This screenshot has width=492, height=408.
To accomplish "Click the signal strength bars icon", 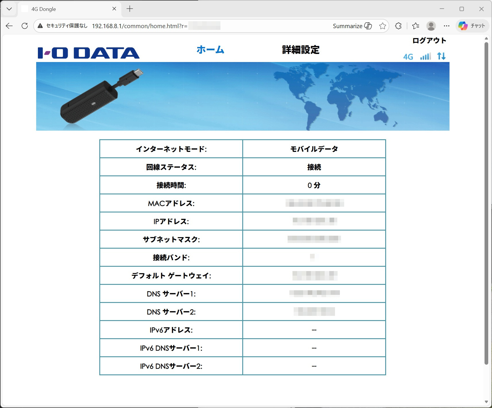I will pyautogui.click(x=425, y=56).
